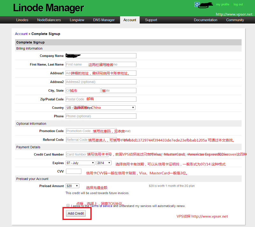The height and width of the screenshot is (227, 255).
Task: Click the Promotion Code field
Action: click(91, 131)
